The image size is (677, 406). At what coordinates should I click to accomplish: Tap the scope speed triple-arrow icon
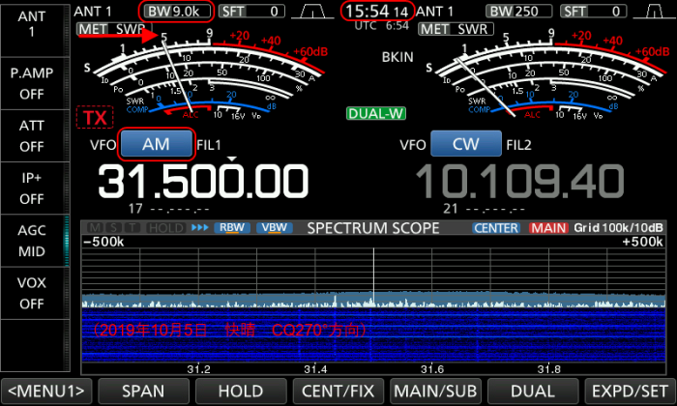coord(200,227)
